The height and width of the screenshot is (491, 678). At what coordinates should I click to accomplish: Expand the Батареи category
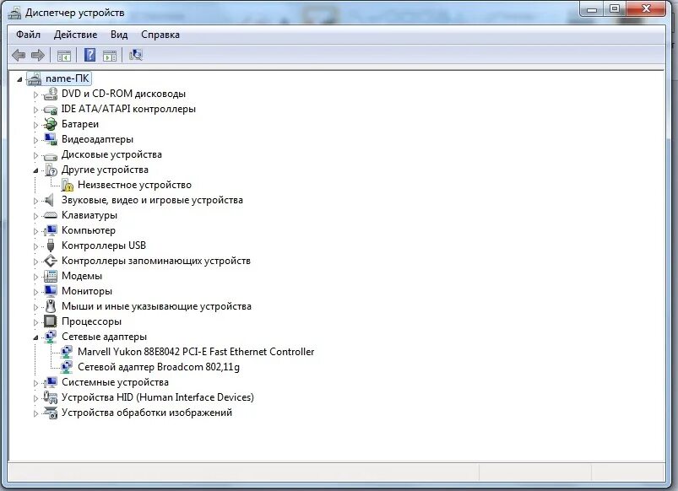point(36,125)
